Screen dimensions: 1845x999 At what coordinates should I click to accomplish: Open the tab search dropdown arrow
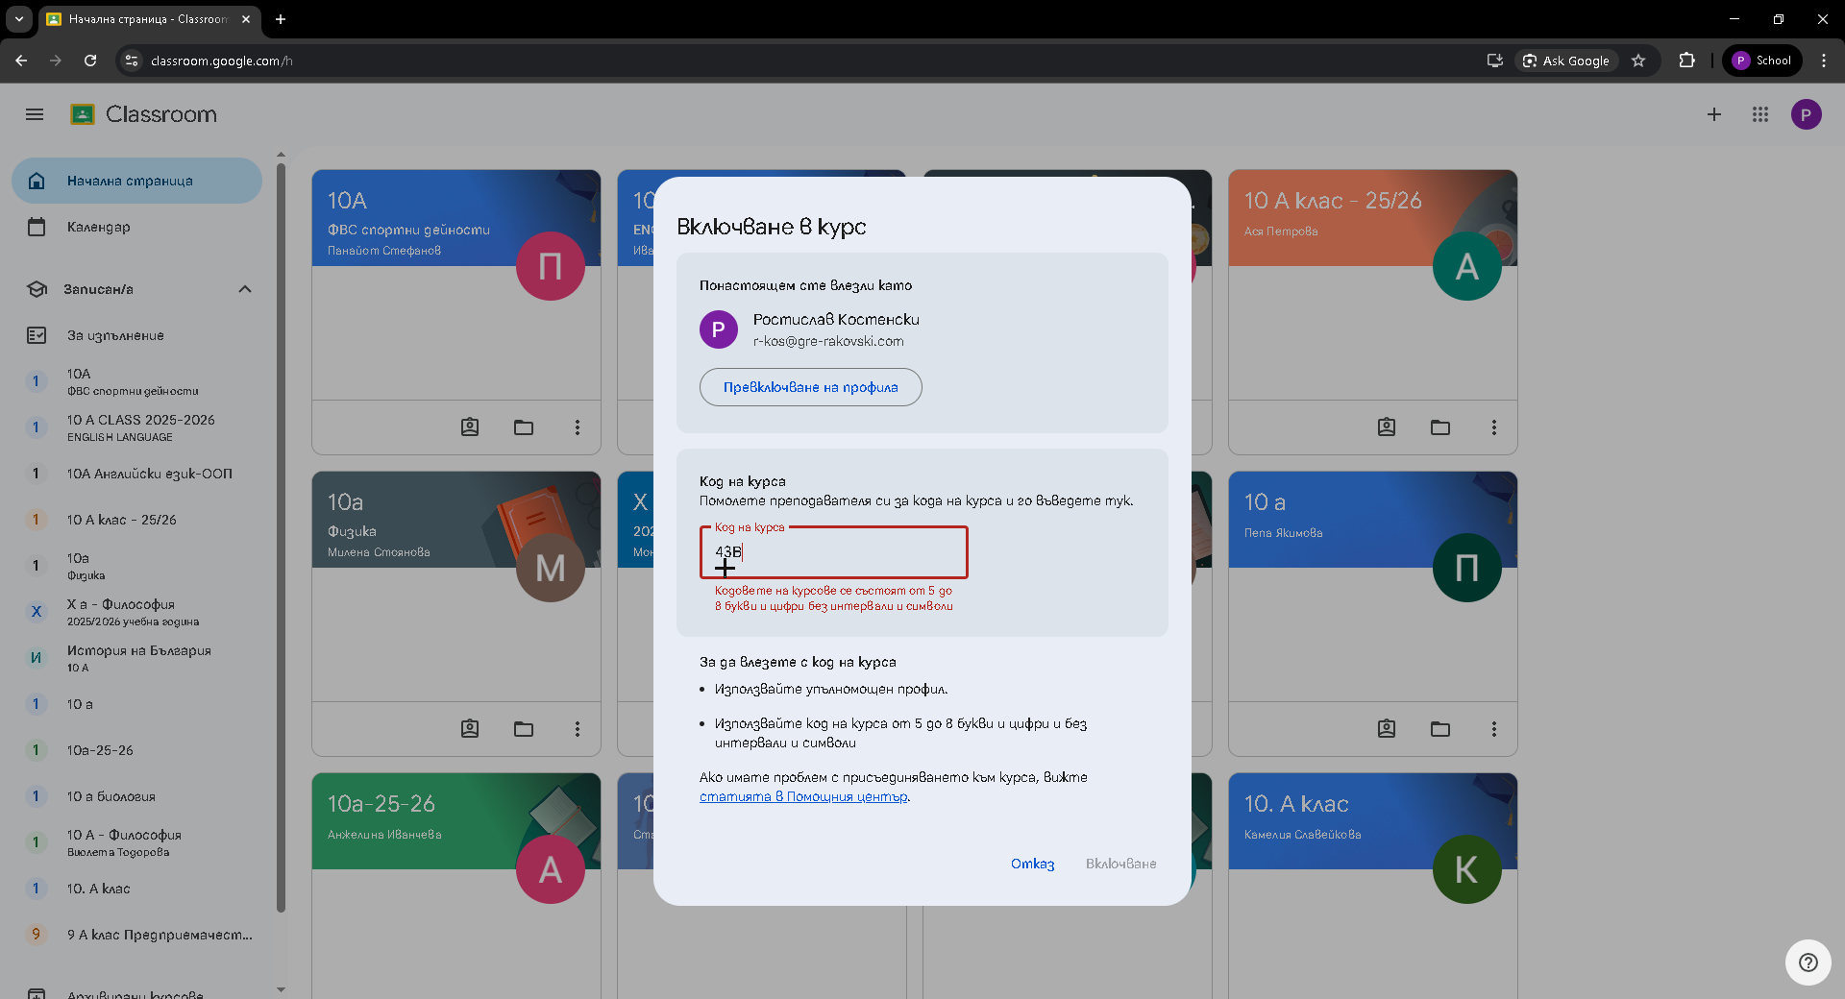click(x=18, y=19)
